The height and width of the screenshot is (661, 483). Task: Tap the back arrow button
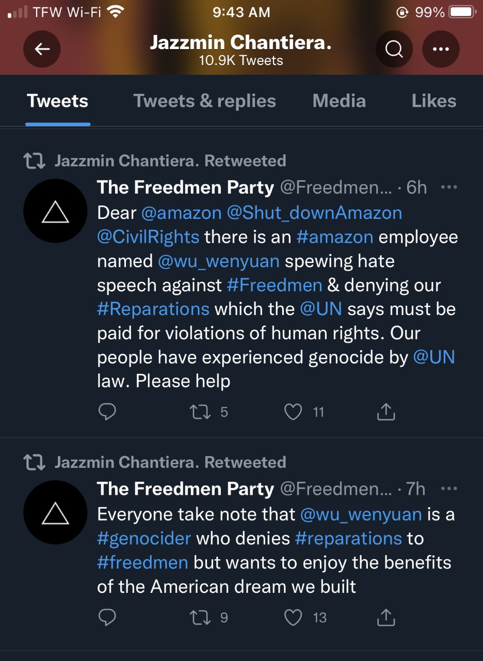tap(42, 49)
